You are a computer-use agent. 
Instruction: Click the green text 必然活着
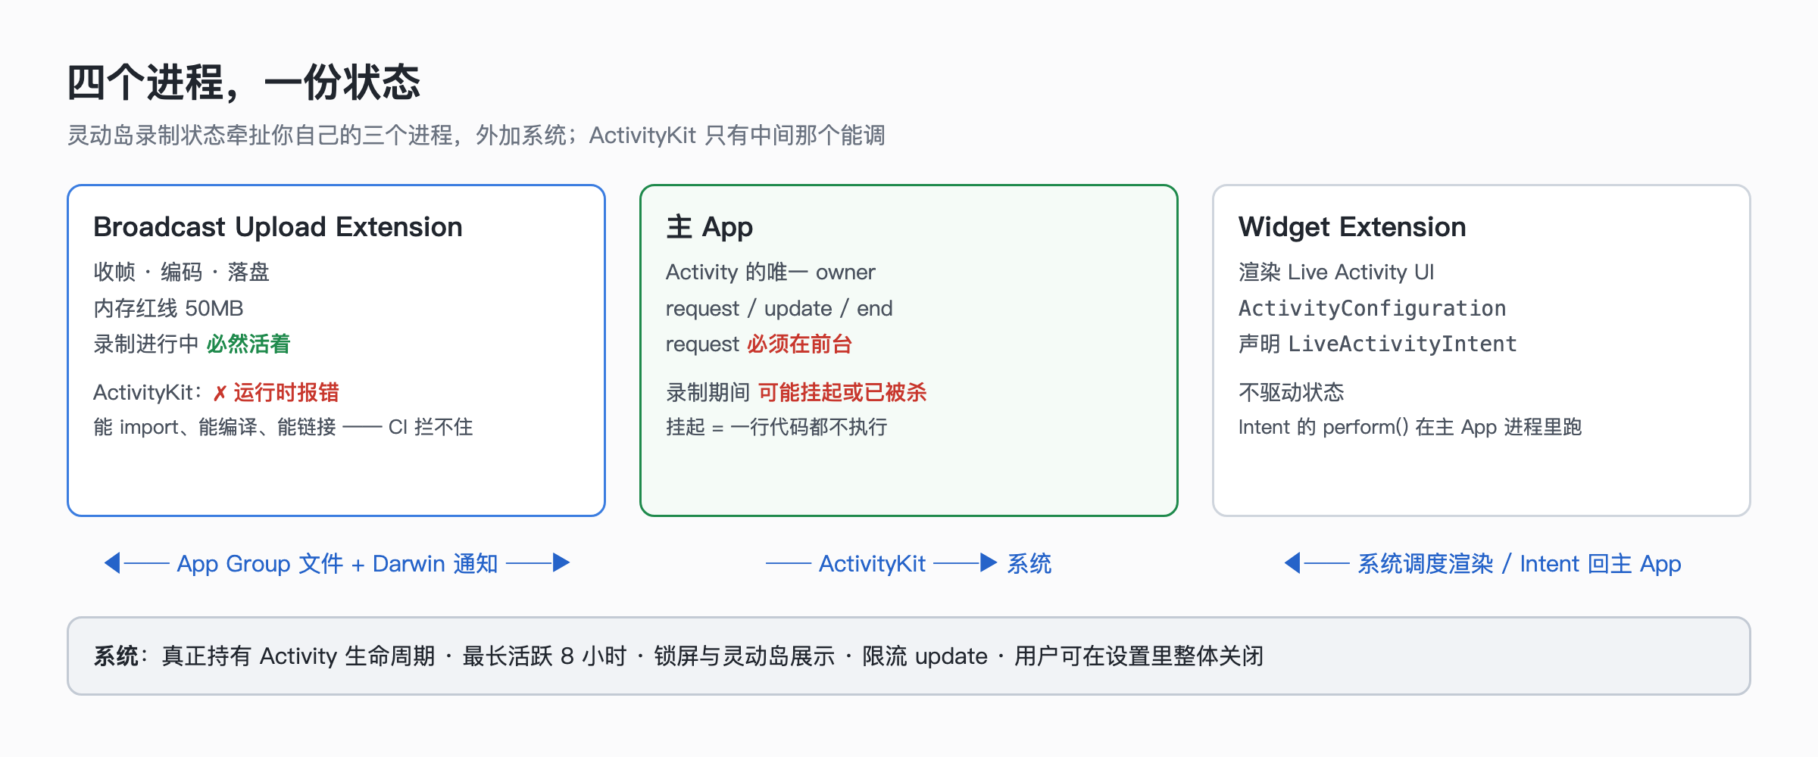coord(248,344)
